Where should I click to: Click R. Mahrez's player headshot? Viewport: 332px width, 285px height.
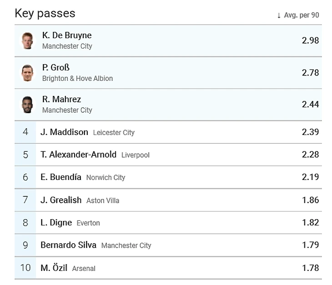[x=27, y=105]
